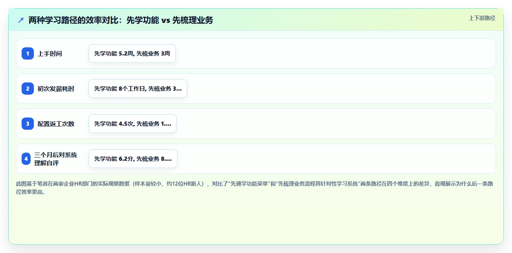Click the 三个月后对系统理解自评 label

pos(56,159)
